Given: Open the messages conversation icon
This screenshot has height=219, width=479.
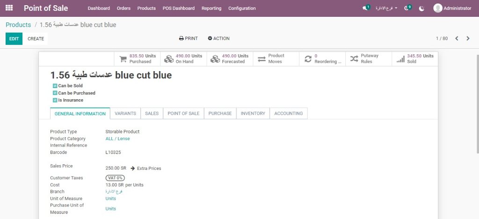Looking at the screenshot, I should (365, 8).
